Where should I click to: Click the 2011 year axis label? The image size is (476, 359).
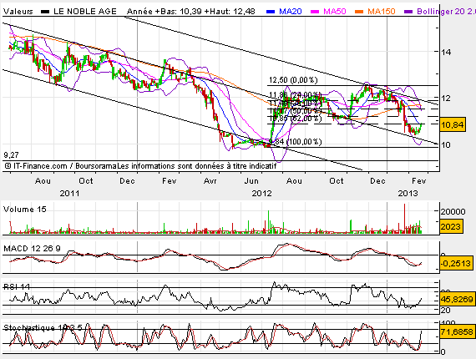pos(69,194)
